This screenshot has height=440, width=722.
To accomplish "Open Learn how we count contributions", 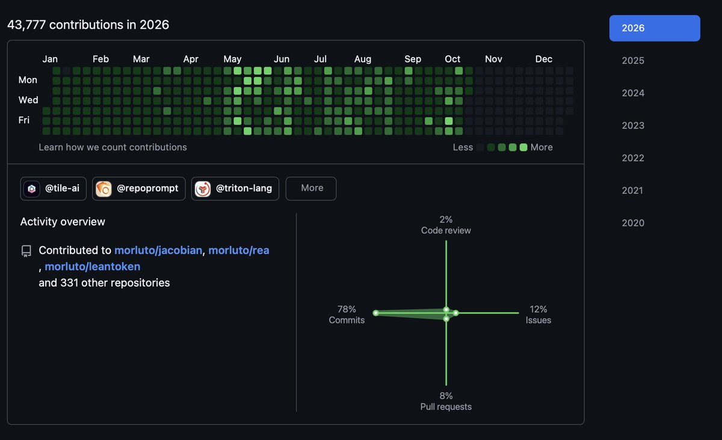I will pyautogui.click(x=113, y=147).
